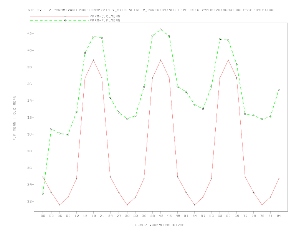Click the y-axis tick label 34

29,101
